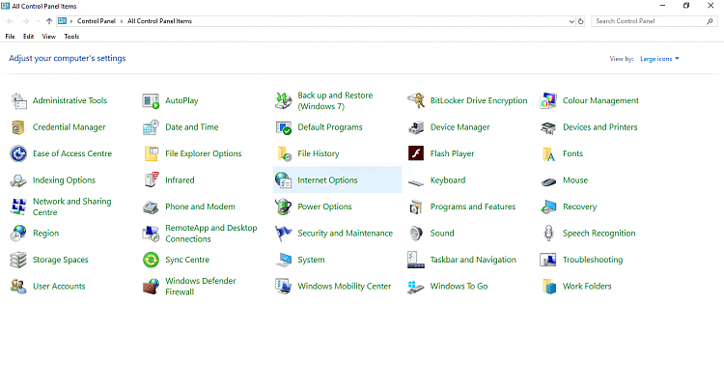Click the Region globe icon
This screenshot has height=386, width=724.
[18, 234]
